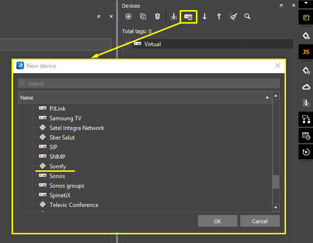This screenshot has height=243, width=313.
Task: Click the highlighted add device icon
Action: point(188,17)
